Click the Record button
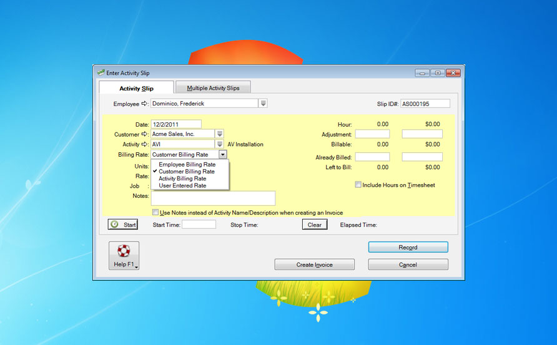This screenshot has width=557, height=345. coord(408,247)
